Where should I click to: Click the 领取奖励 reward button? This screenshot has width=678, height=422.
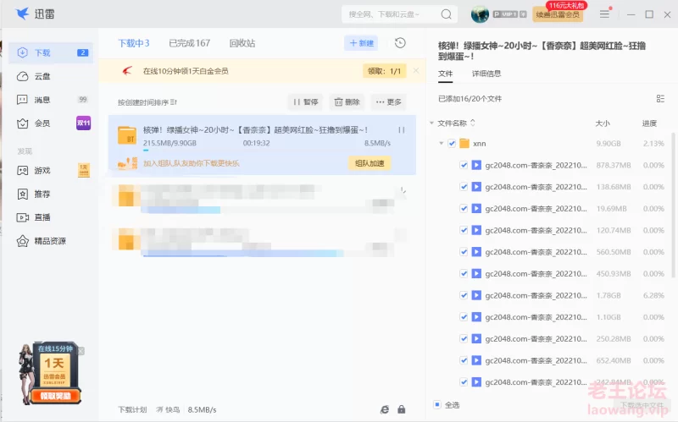pos(55,396)
